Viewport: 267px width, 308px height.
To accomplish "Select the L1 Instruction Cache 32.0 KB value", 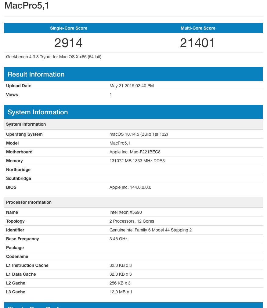I will pos(121,265).
